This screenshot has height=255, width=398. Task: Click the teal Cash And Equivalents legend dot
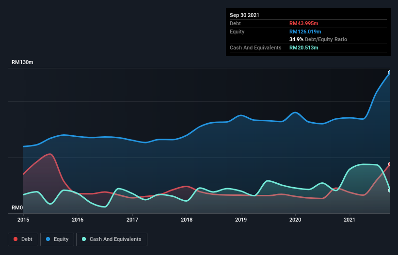pyautogui.click(x=84, y=239)
